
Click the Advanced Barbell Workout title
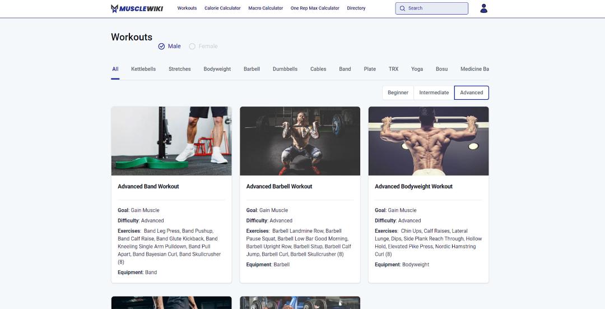(x=279, y=187)
